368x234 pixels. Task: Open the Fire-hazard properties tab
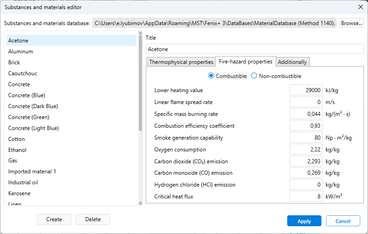pyautogui.click(x=246, y=62)
